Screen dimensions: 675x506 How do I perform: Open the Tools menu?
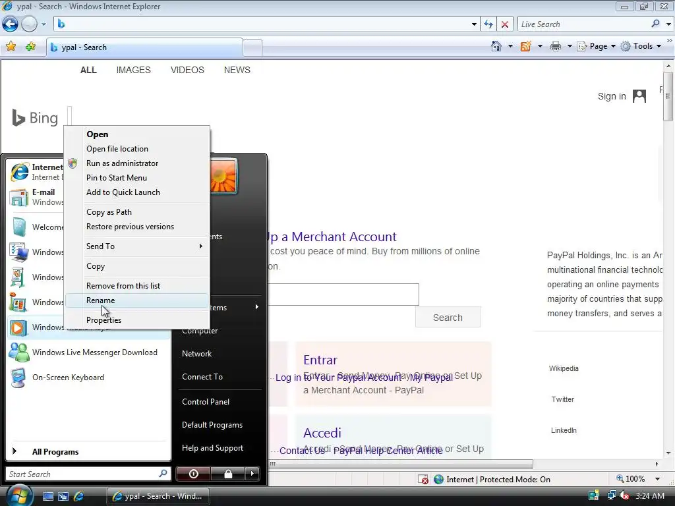[x=641, y=46]
